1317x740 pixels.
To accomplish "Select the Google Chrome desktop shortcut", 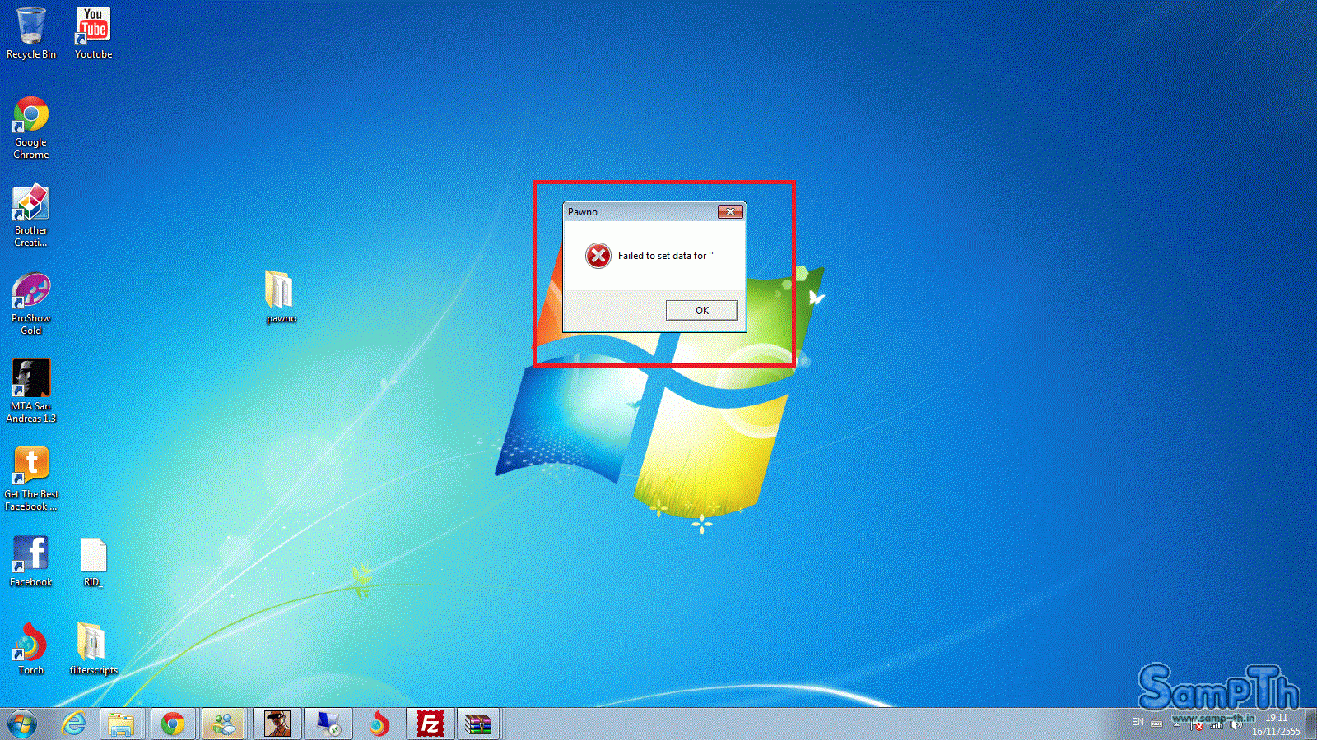I will click(x=30, y=128).
